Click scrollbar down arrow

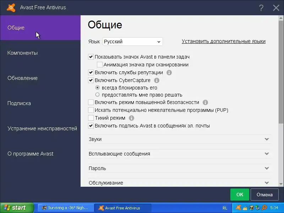tap(281, 184)
